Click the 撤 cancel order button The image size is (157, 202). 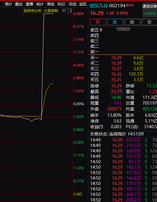(x=132, y=22)
